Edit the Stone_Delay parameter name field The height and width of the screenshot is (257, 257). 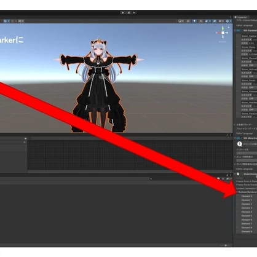[249, 47]
